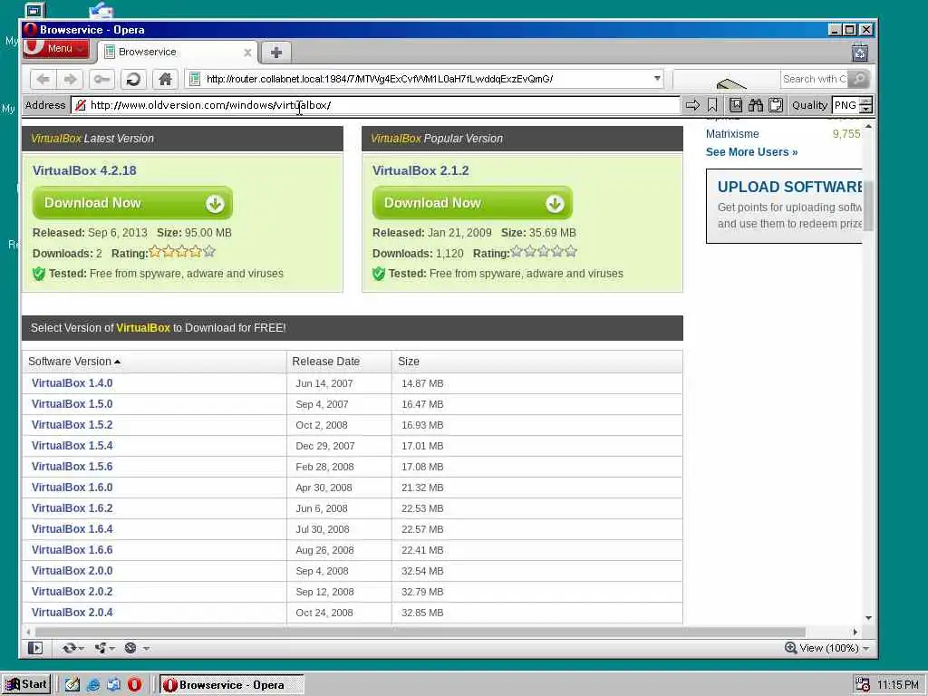Click the horizontal scroll right arrow
928x696 pixels.
pos(855,632)
